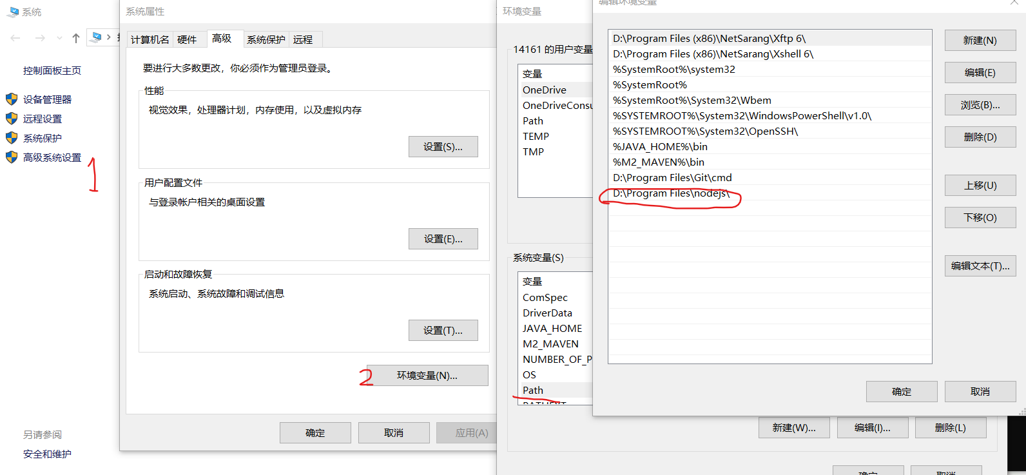Click shield icon beside 系统保护
The image size is (1026, 475).
[12, 138]
